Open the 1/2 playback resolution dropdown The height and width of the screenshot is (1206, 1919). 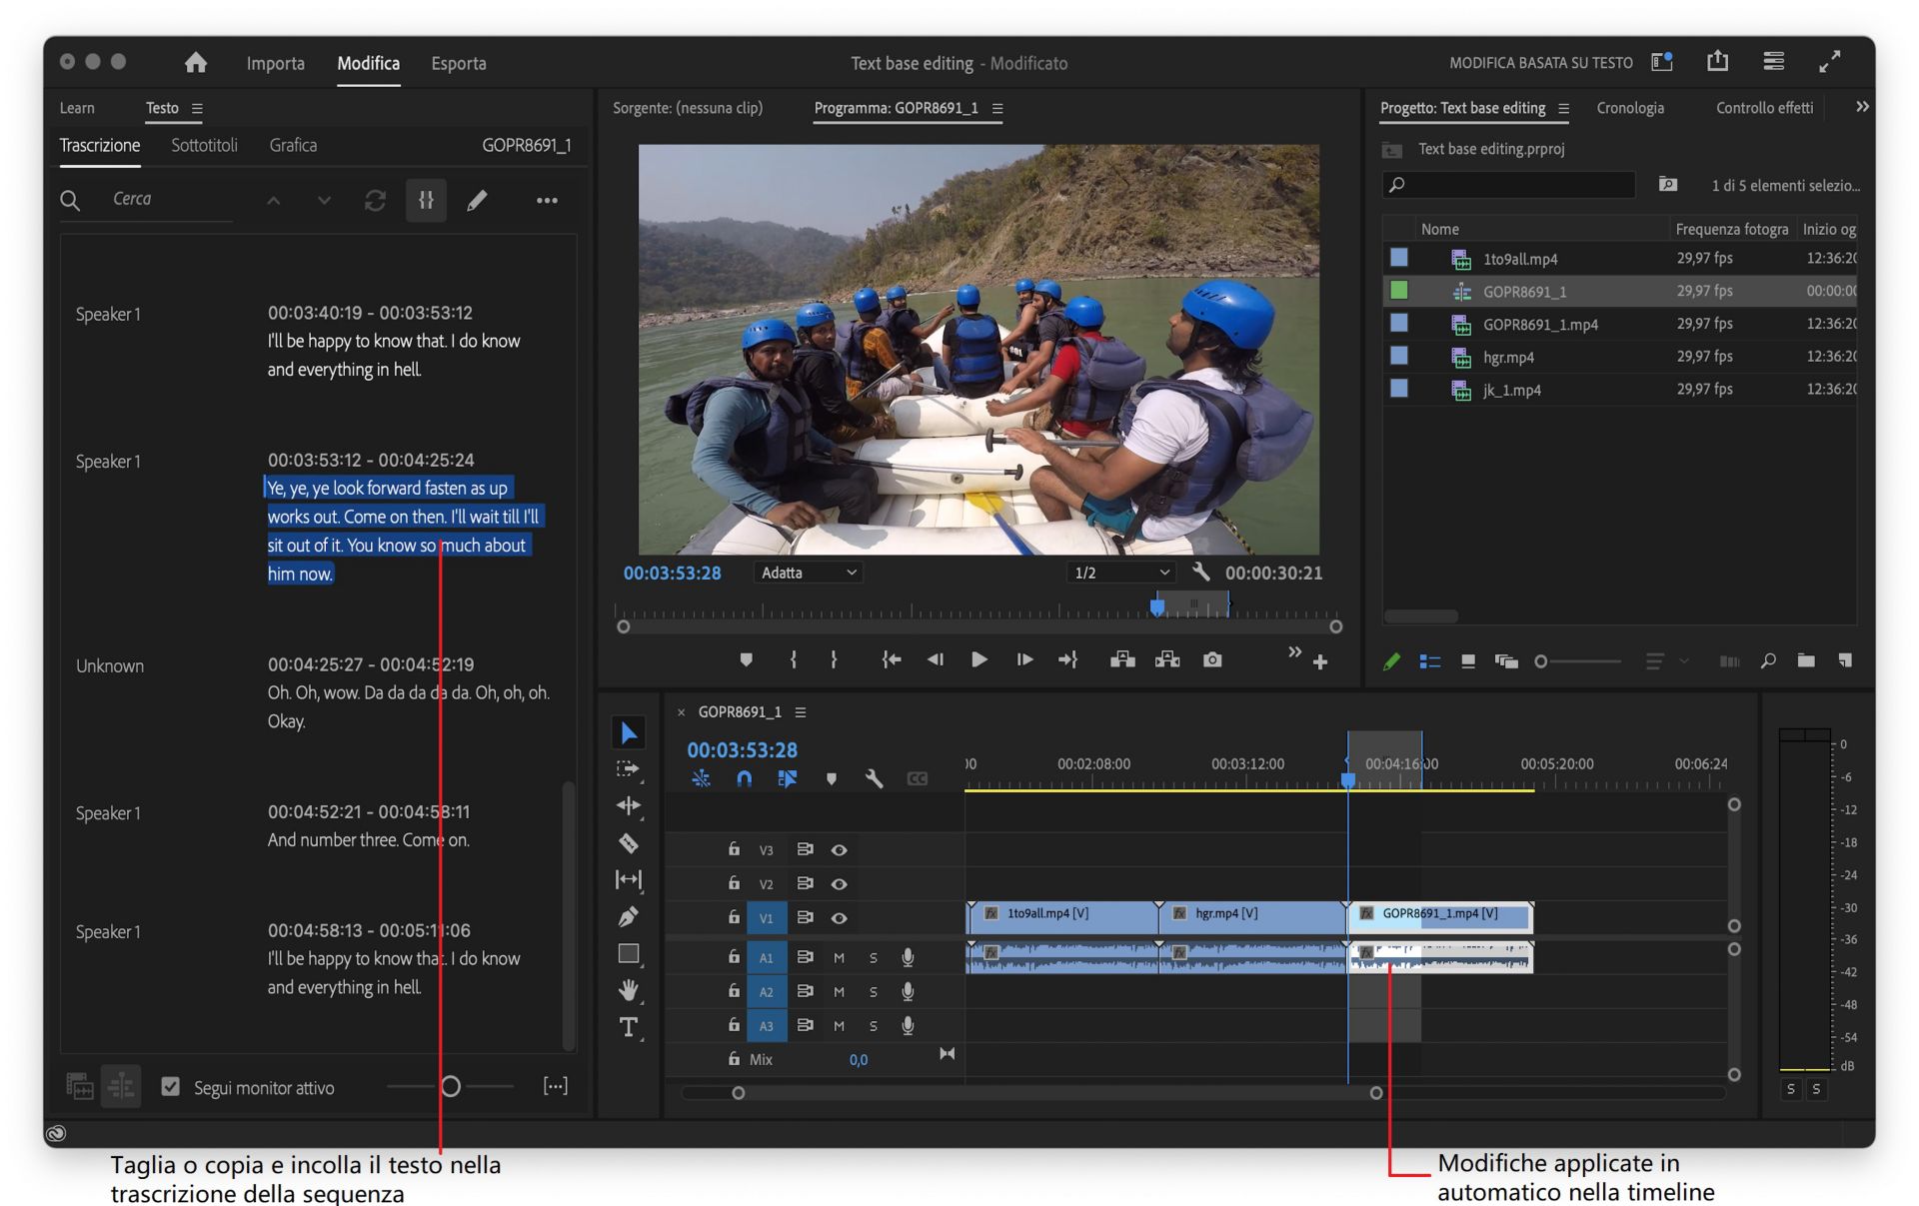(1119, 572)
